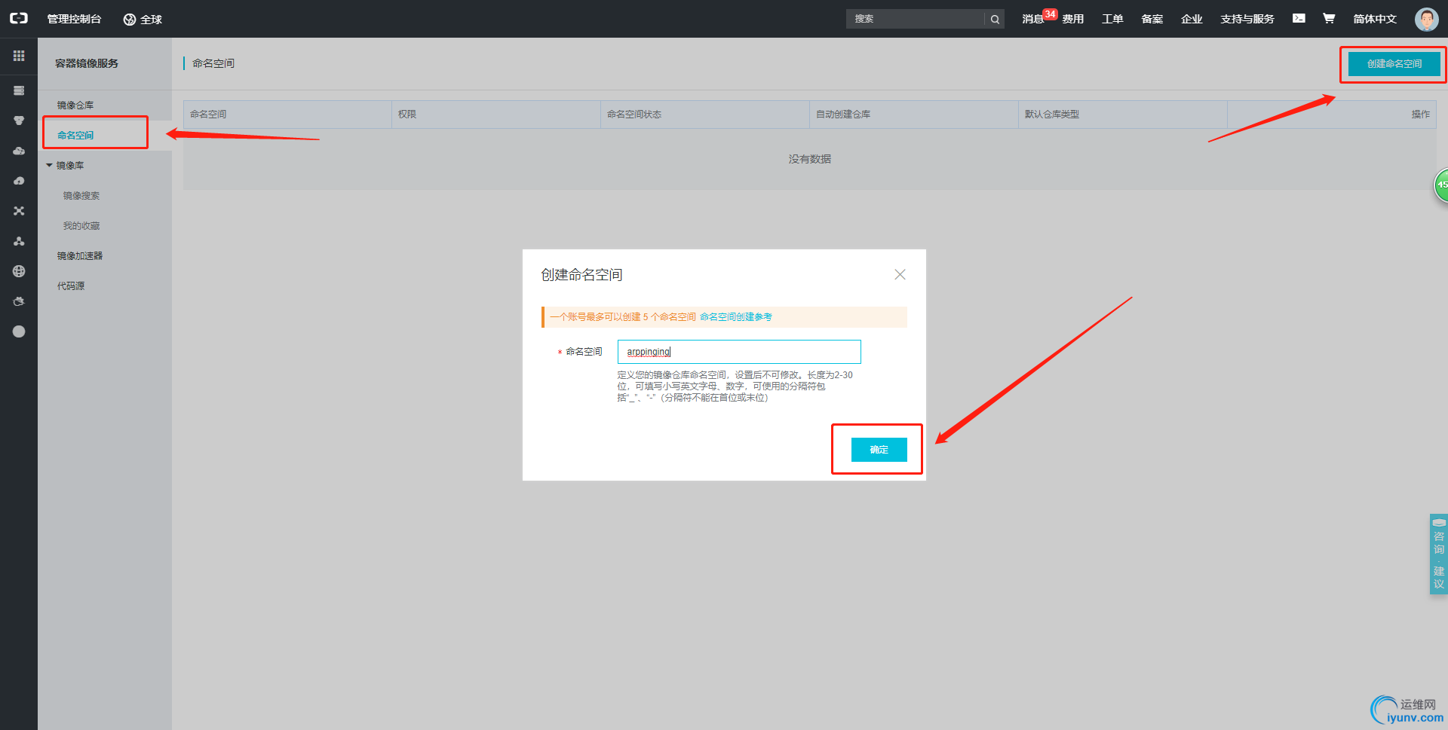Image resolution: width=1448 pixels, height=730 pixels.
Task: Open 工单 menu
Action: (x=1112, y=19)
